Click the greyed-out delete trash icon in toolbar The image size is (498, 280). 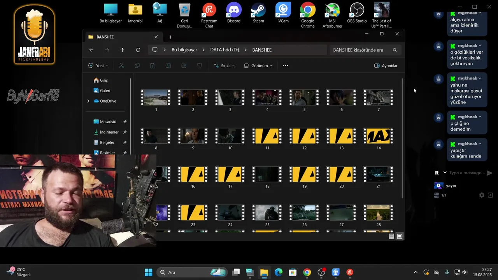[x=199, y=66]
